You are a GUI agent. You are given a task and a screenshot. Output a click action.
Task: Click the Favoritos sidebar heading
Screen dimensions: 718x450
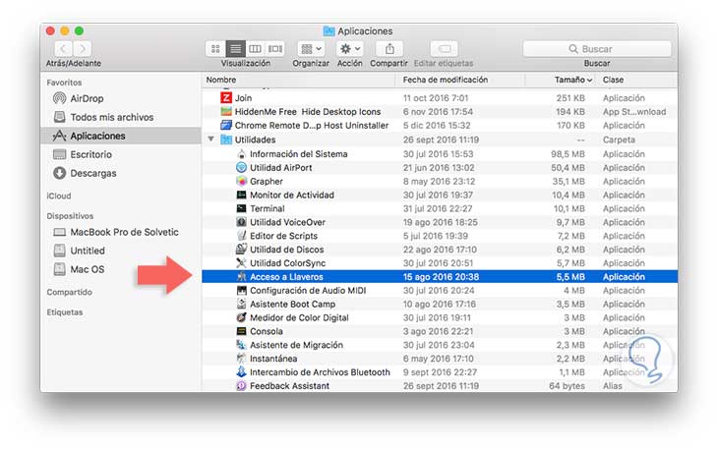[x=64, y=83]
